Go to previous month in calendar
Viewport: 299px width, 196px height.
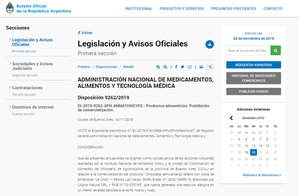tap(231, 118)
